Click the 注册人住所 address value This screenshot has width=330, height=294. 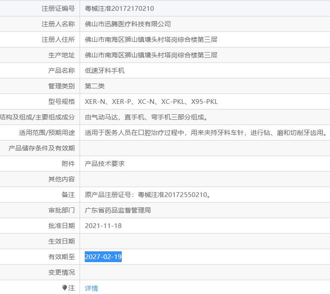click(x=151, y=39)
